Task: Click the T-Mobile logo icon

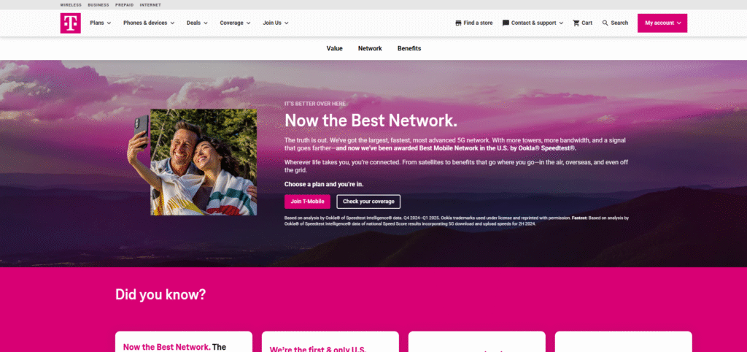Action: click(71, 23)
